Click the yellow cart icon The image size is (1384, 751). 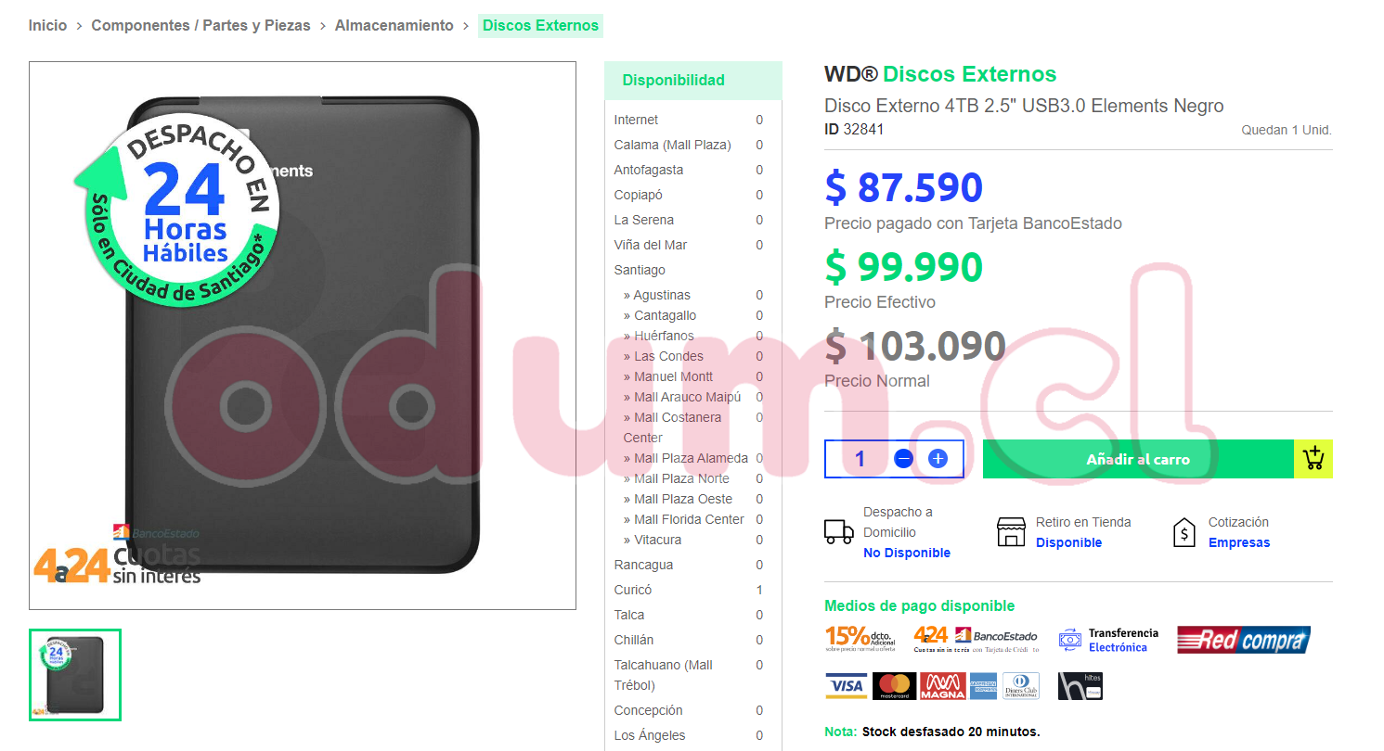coord(1313,459)
